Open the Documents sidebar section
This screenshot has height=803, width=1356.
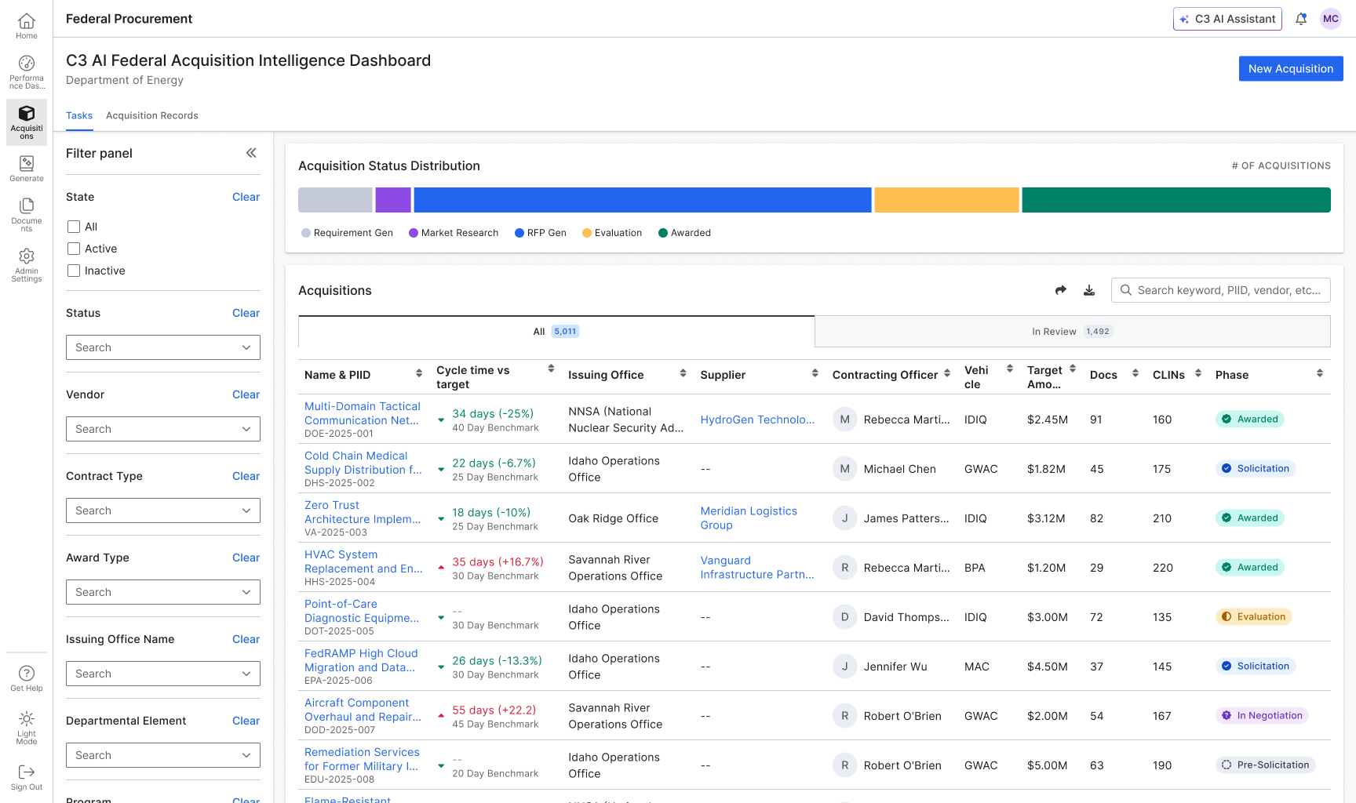tap(27, 214)
